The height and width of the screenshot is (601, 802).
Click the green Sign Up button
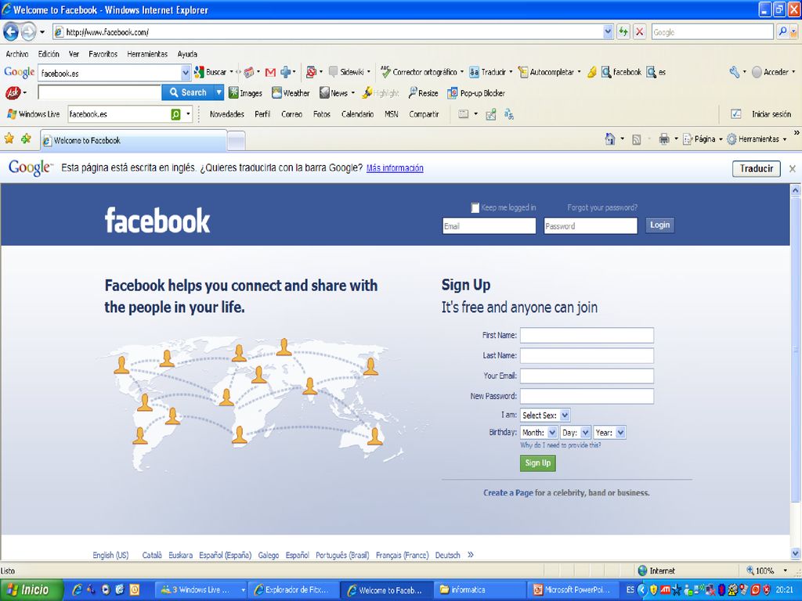[x=537, y=463]
